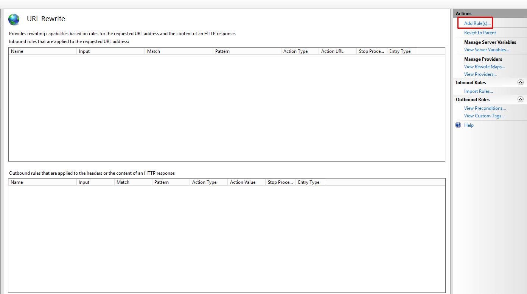Click the Stop Proce... column in outbound rules
Screen dimensions: 527x294
[280, 182]
